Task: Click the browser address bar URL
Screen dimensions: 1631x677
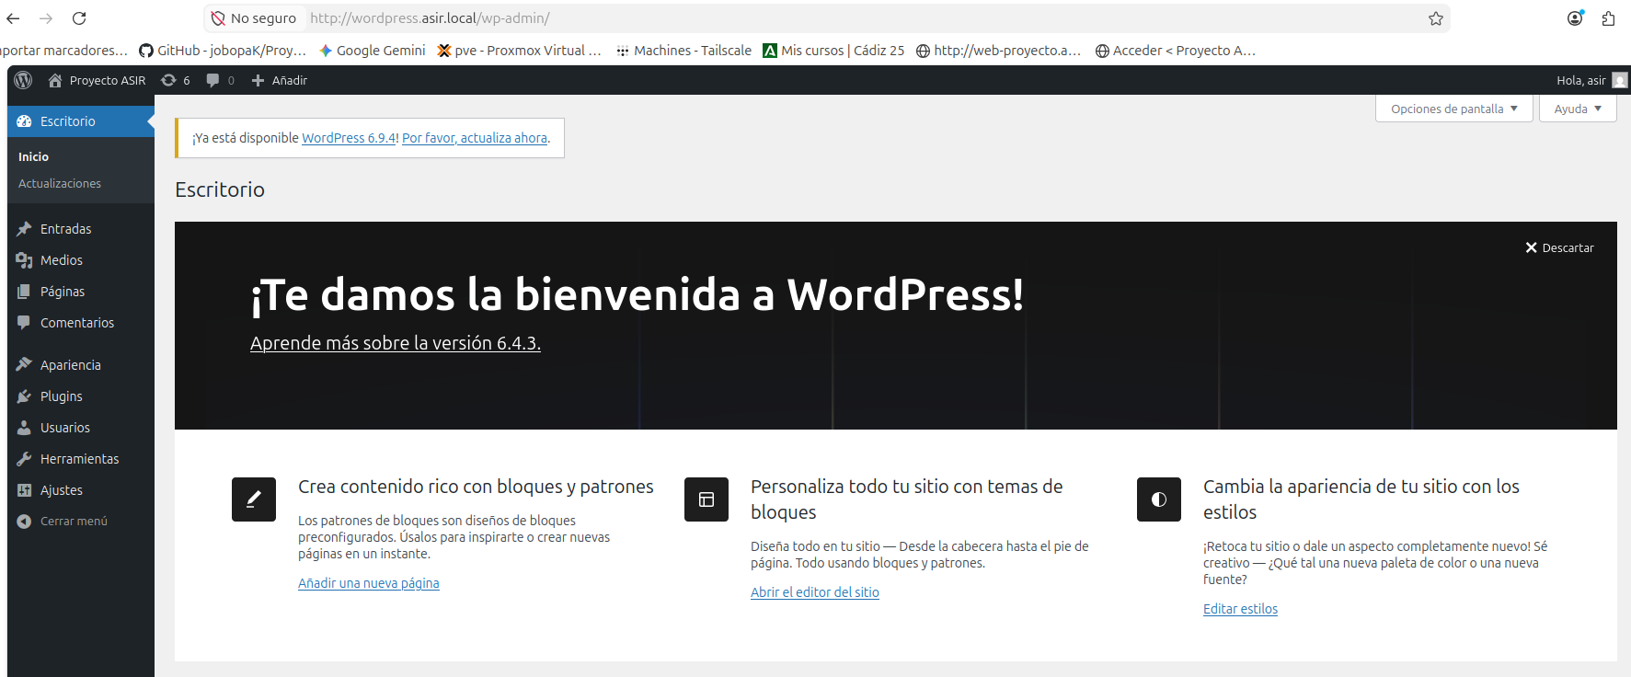Action: coord(430,18)
